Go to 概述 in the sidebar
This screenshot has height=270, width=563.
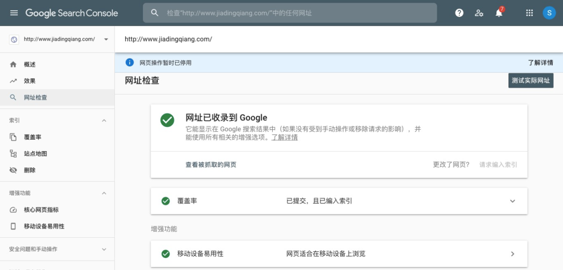tap(30, 65)
